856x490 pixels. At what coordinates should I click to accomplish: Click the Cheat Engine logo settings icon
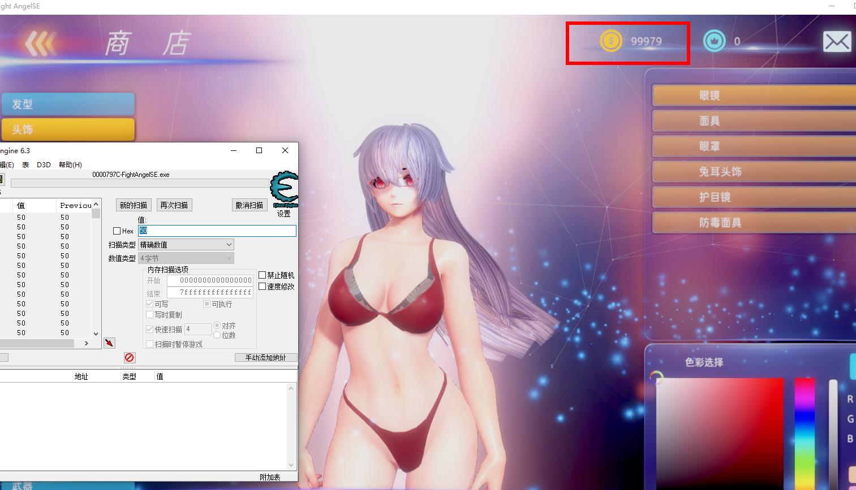tap(284, 190)
